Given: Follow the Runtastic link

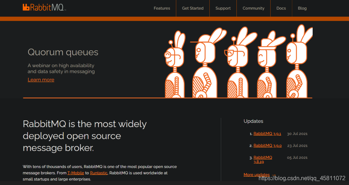Looking at the screenshot, I should pyautogui.click(x=99, y=173).
